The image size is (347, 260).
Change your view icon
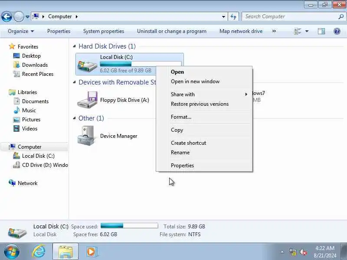pyautogui.click(x=298, y=31)
